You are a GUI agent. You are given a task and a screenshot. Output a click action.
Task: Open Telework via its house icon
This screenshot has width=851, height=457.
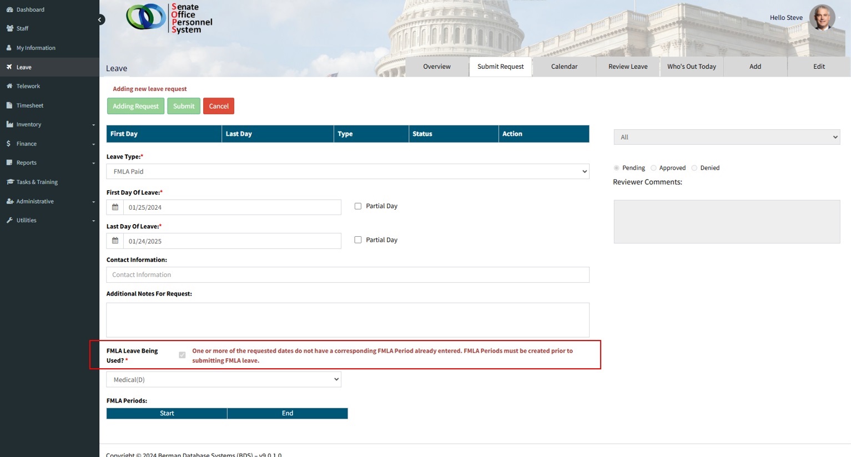[x=9, y=86]
